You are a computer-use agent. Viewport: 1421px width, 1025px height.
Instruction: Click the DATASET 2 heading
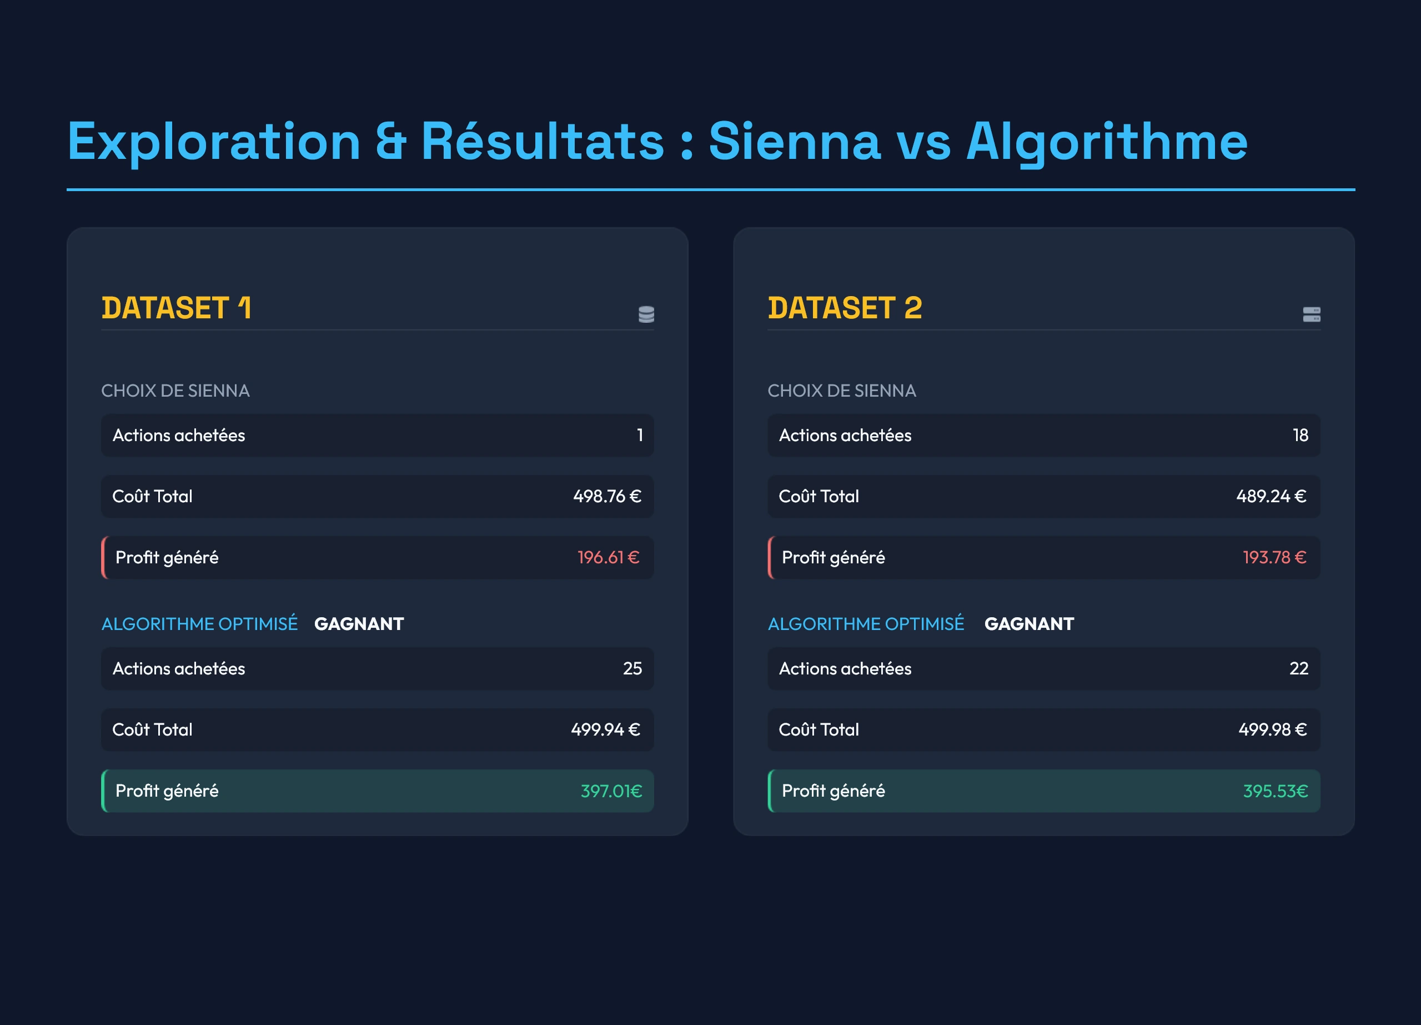(845, 308)
